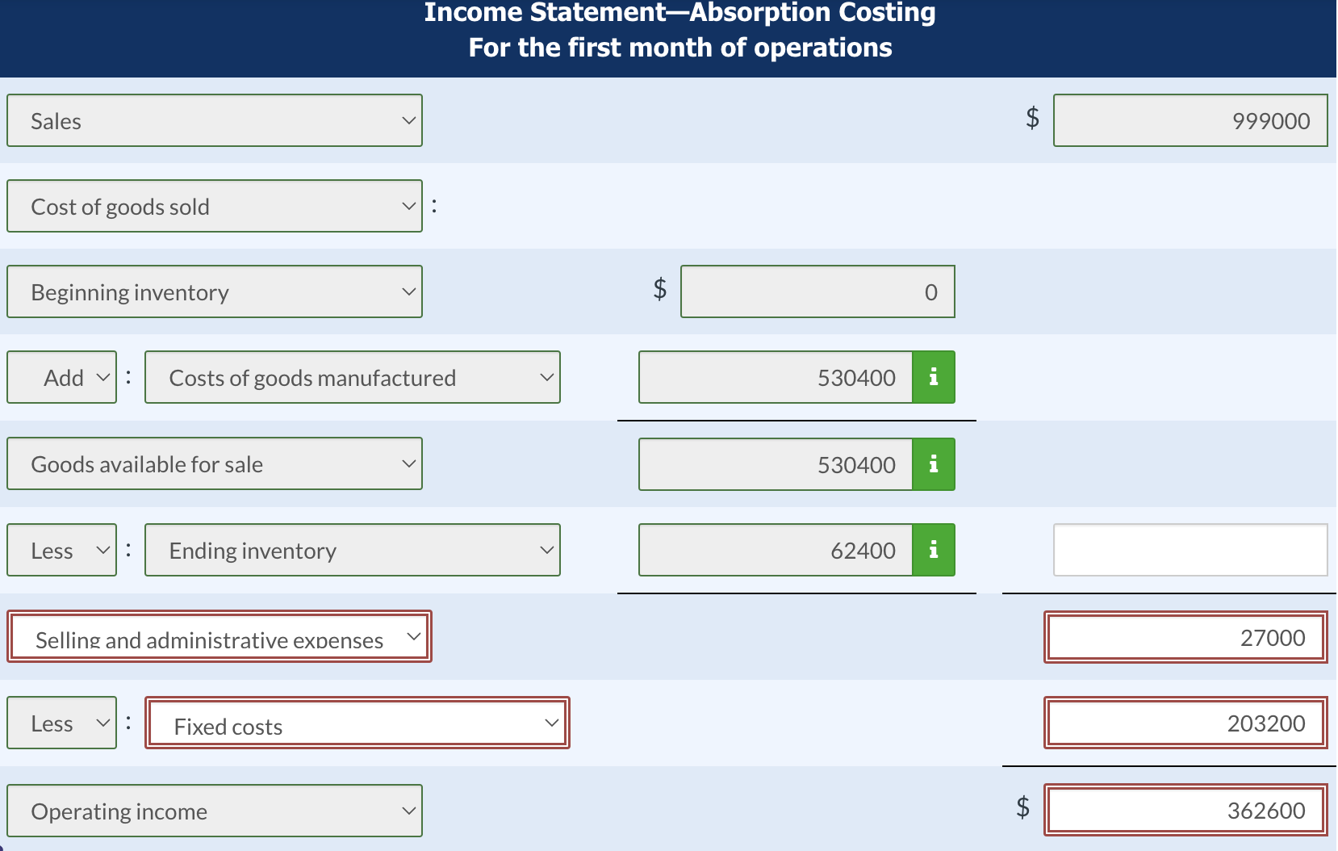The height and width of the screenshot is (851, 1338).
Task: Select the Sales amount field showing 999000
Action: coord(1190,119)
